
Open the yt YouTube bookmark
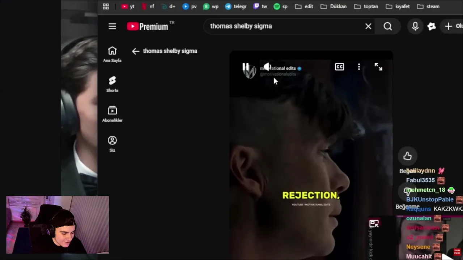coord(128,6)
